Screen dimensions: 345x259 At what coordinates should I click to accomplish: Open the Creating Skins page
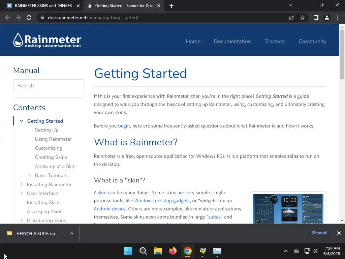(51, 157)
